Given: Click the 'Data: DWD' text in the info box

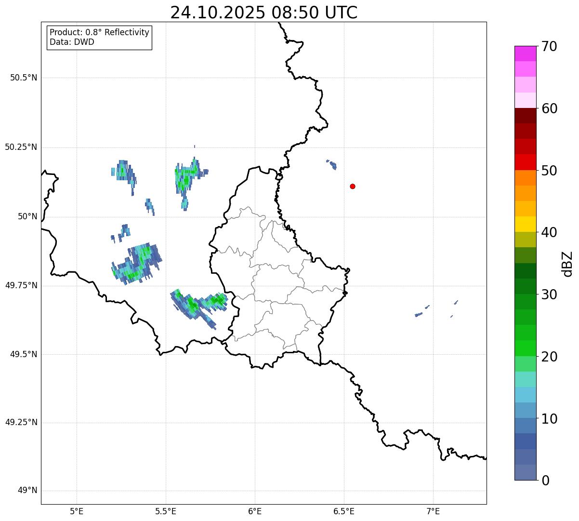Looking at the screenshot, I should 72,42.
